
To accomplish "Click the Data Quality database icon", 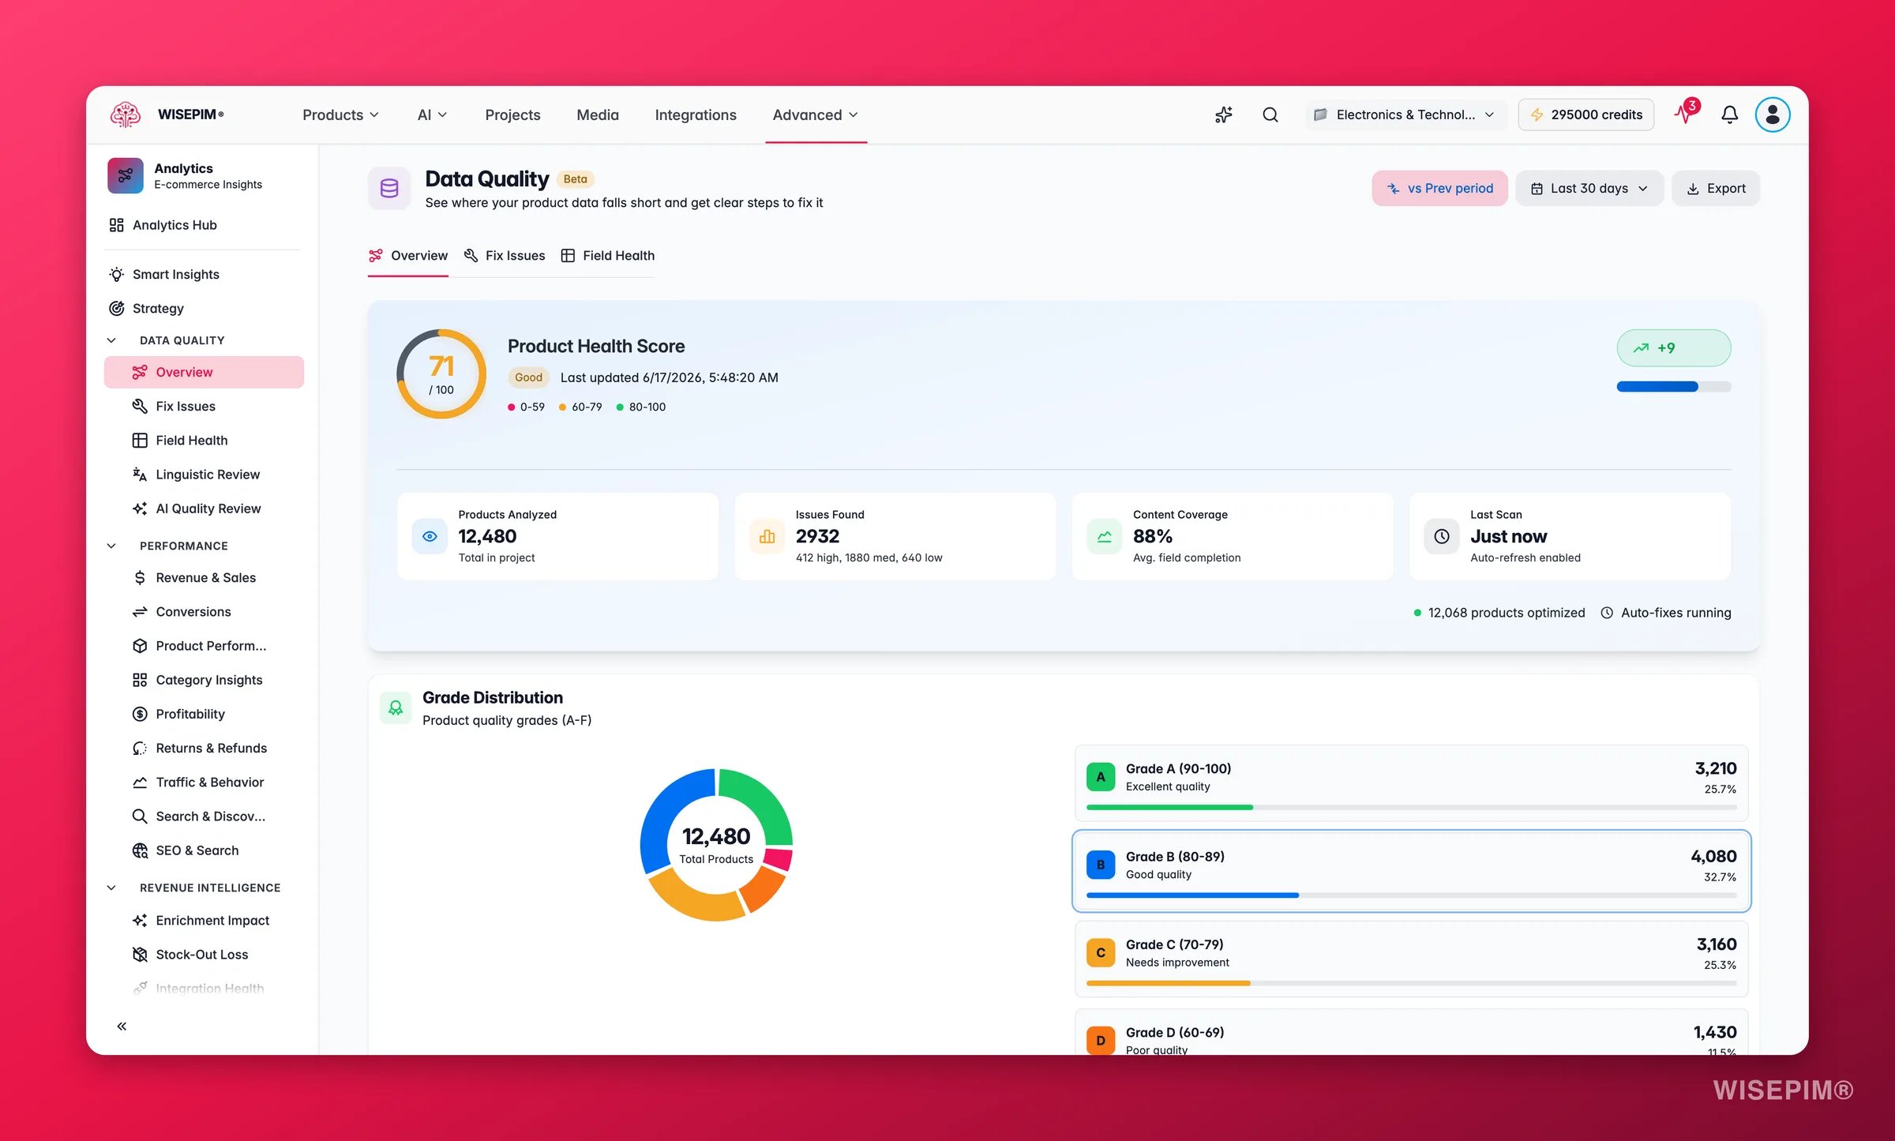I will click(389, 188).
